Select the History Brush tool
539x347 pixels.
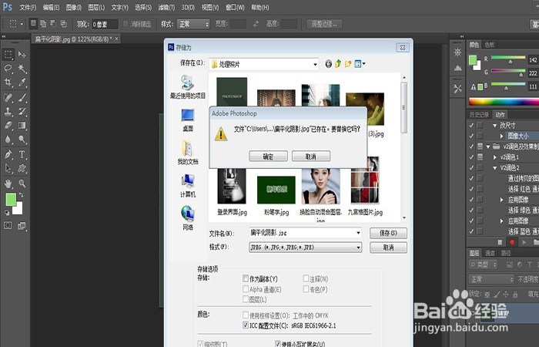[22, 111]
